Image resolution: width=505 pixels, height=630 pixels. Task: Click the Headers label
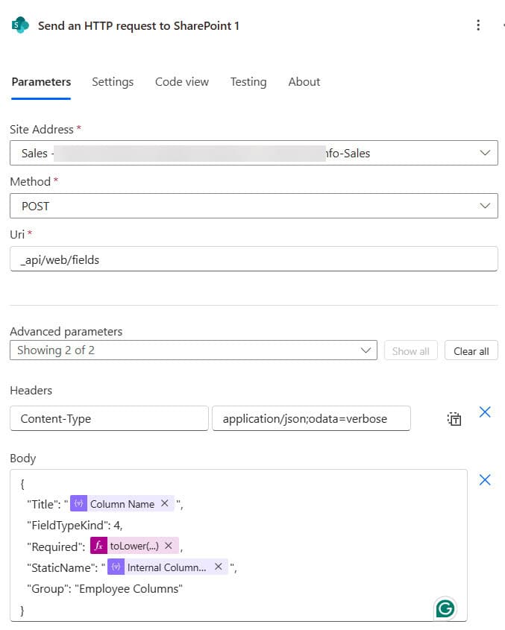pyautogui.click(x=31, y=390)
